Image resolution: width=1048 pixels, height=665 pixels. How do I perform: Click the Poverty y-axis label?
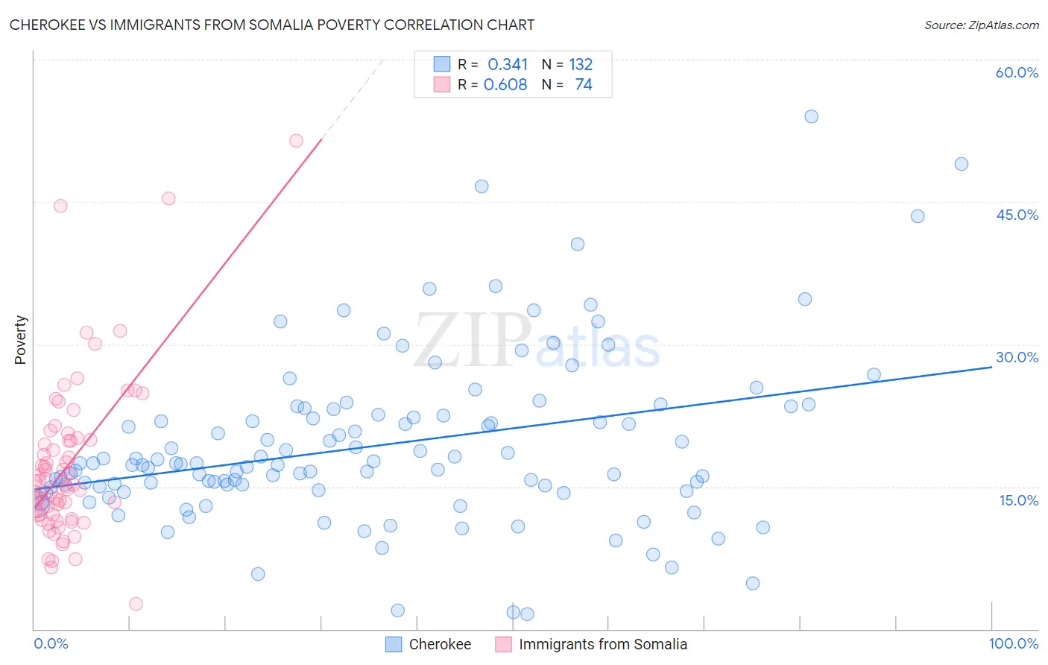(21, 340)
